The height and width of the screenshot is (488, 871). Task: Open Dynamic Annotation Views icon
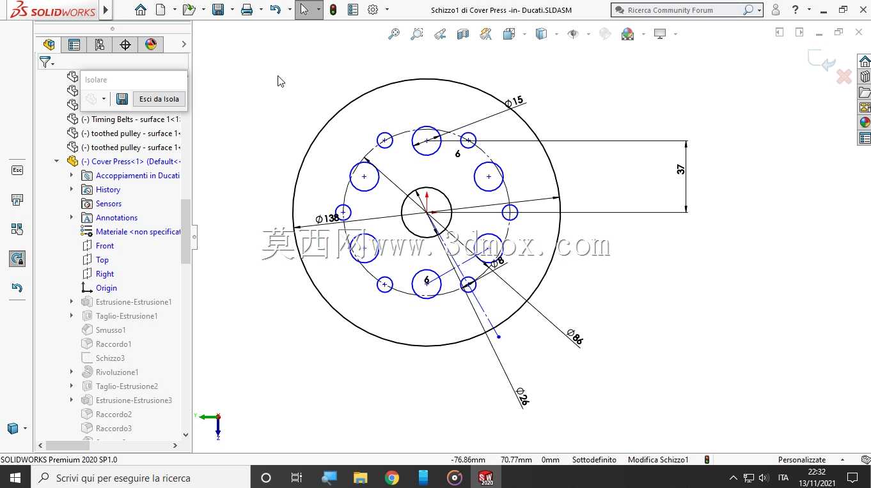pos(486,34)
